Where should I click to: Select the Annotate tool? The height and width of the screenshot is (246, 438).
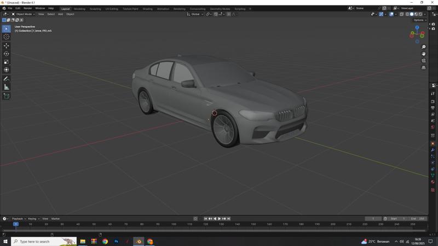tap(7, 79)
